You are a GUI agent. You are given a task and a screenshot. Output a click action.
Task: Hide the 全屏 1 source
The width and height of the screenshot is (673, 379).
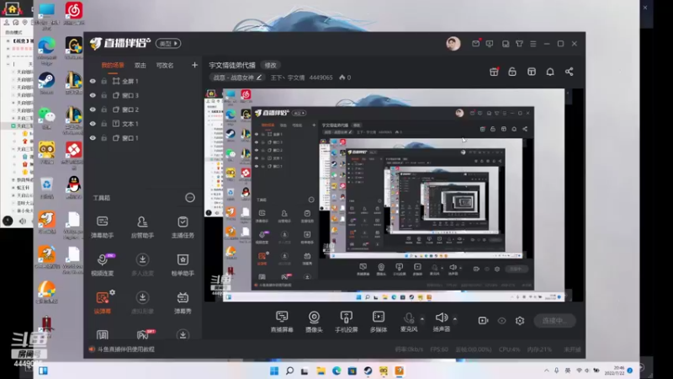point(93,81)
